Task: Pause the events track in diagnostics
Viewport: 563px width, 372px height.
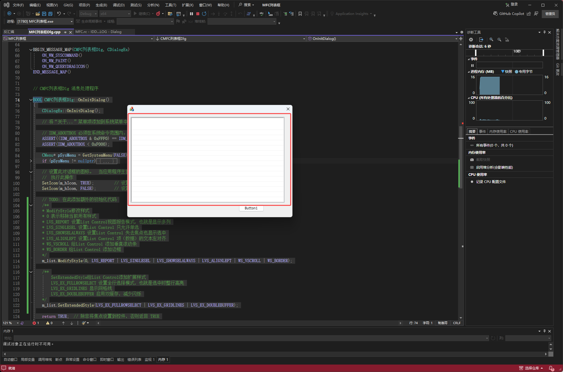Action: click(472, 65)
